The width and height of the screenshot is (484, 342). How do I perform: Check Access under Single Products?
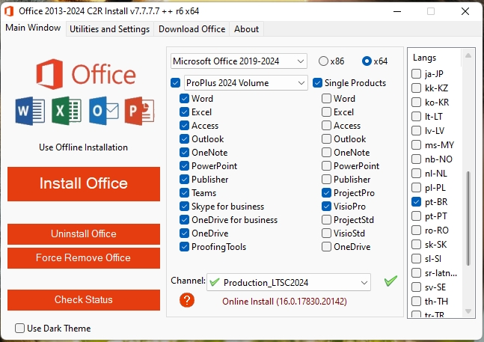point(326,125)
